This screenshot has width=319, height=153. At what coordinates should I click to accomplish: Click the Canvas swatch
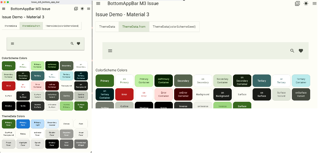click(66, 124)
